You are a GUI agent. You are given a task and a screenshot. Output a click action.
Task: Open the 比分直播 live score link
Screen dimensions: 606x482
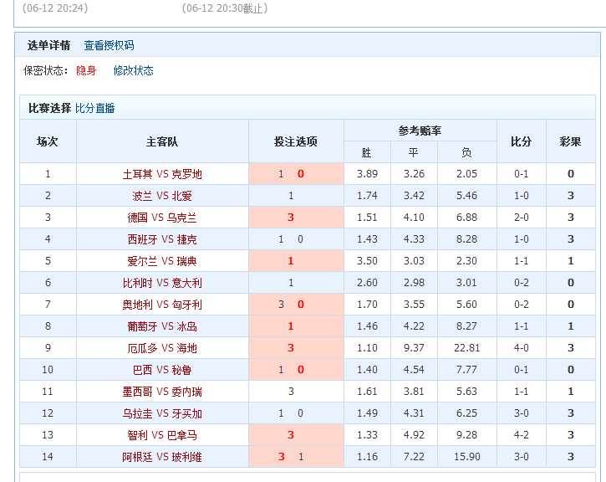pos(95,108)
